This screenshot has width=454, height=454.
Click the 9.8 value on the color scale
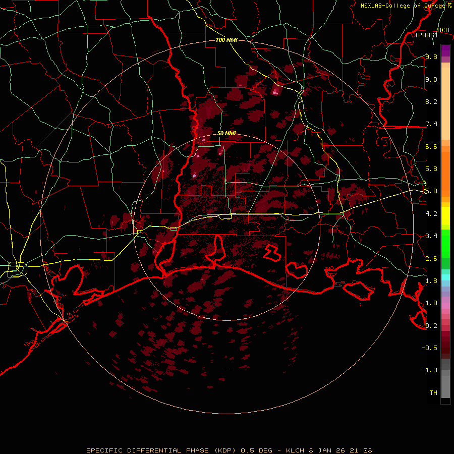click(x=431, y=56)
